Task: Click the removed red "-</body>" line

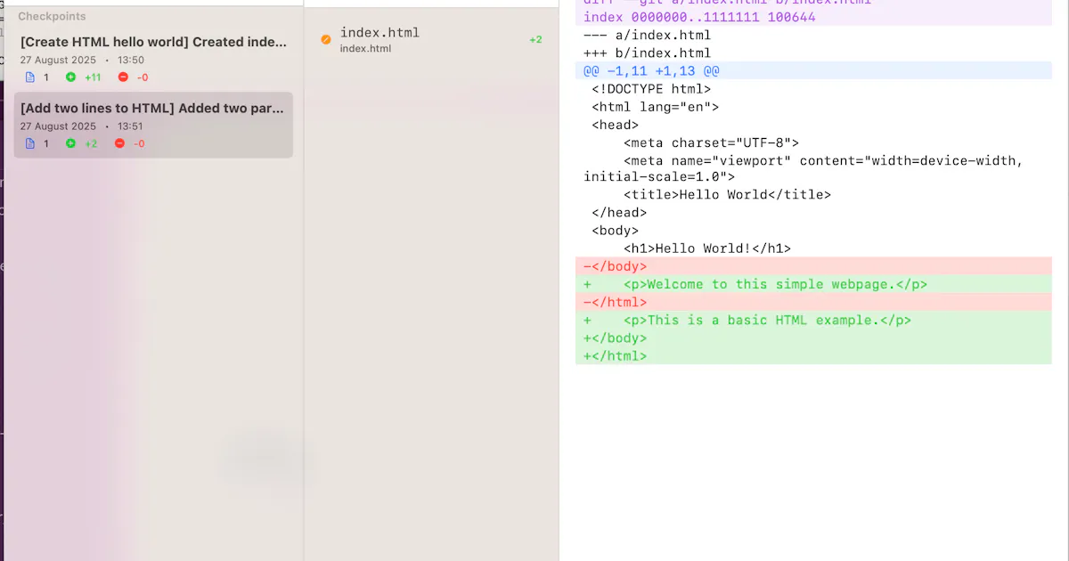Action: point(813,266)
